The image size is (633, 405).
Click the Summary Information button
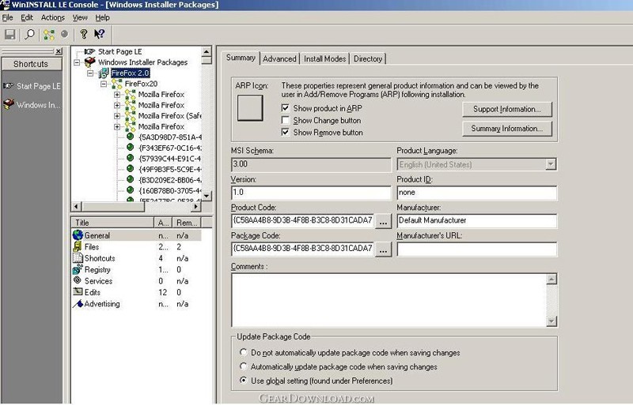[506, 129]
